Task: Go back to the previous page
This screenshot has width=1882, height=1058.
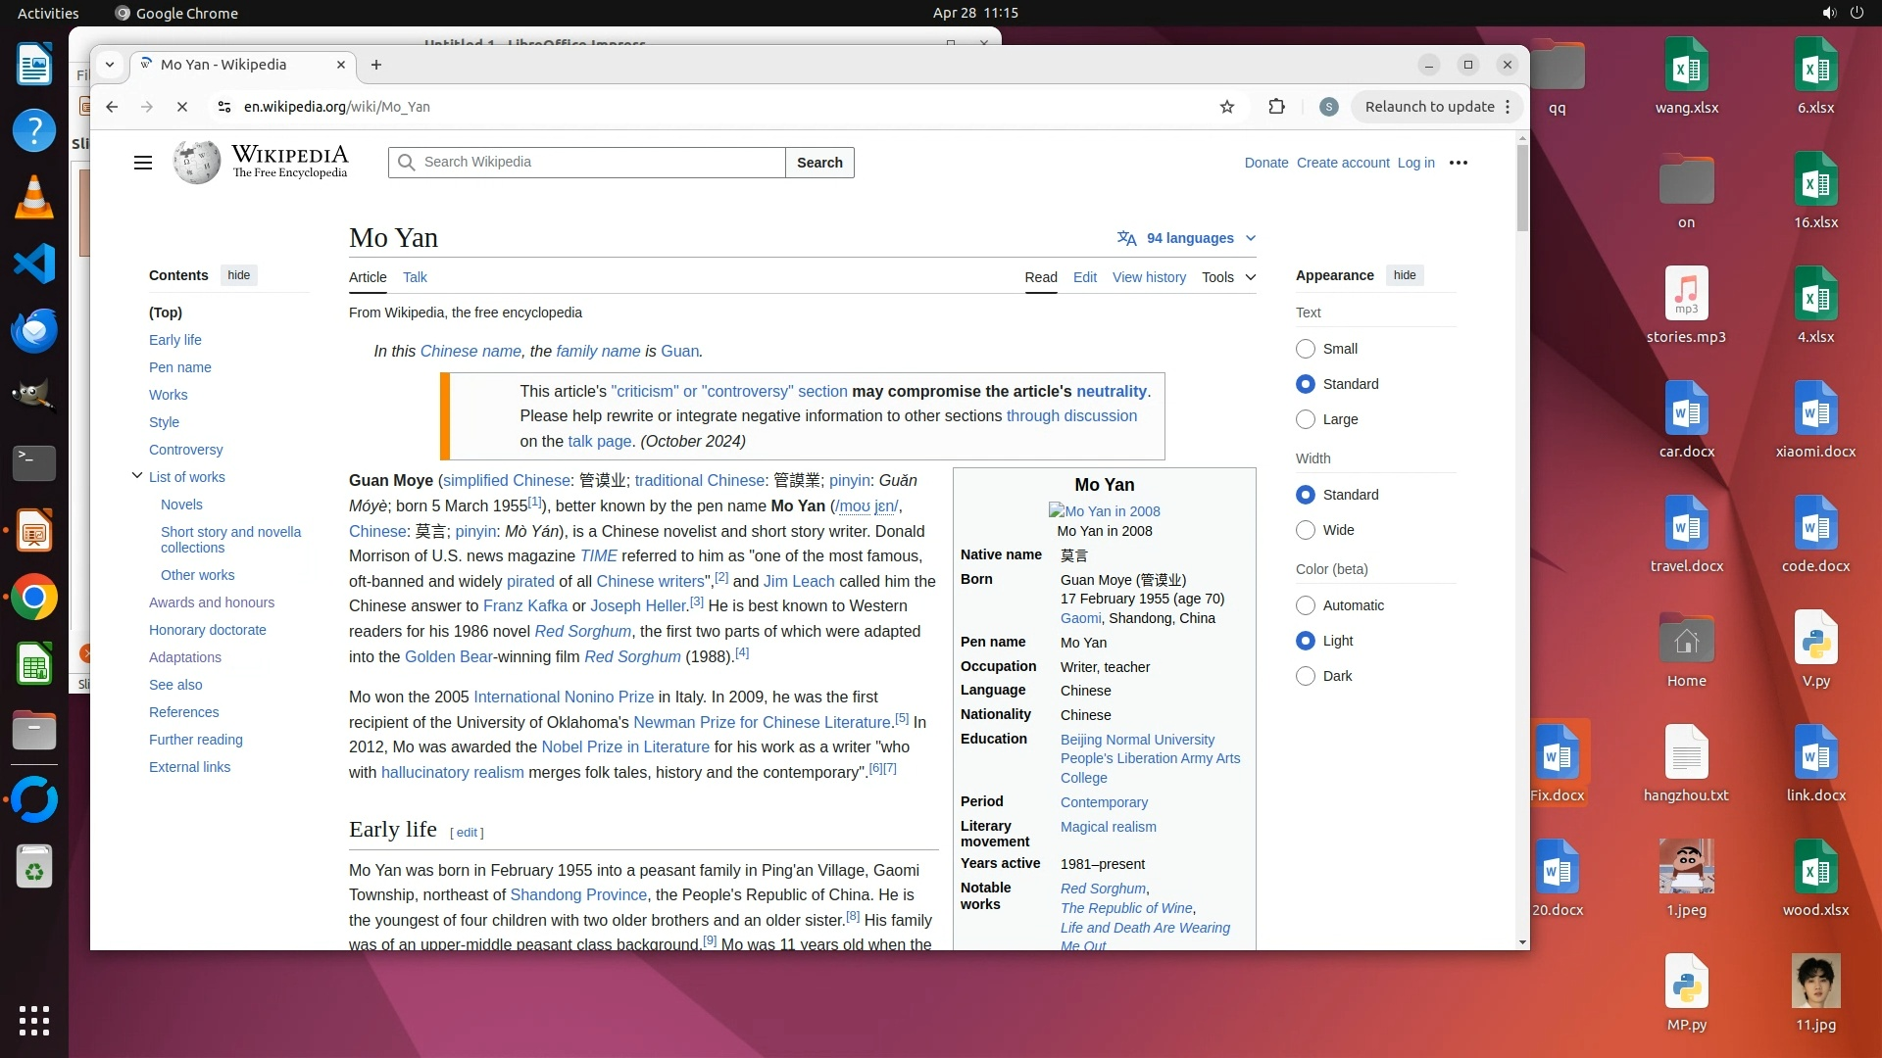Action: 112,107
